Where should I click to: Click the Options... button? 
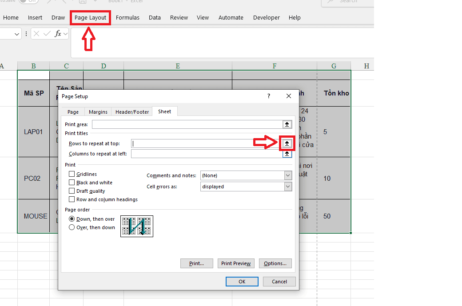coord(275,263)
